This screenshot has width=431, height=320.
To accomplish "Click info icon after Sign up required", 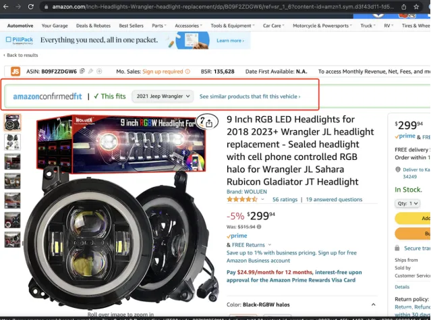I will click(x=188, y=72).
